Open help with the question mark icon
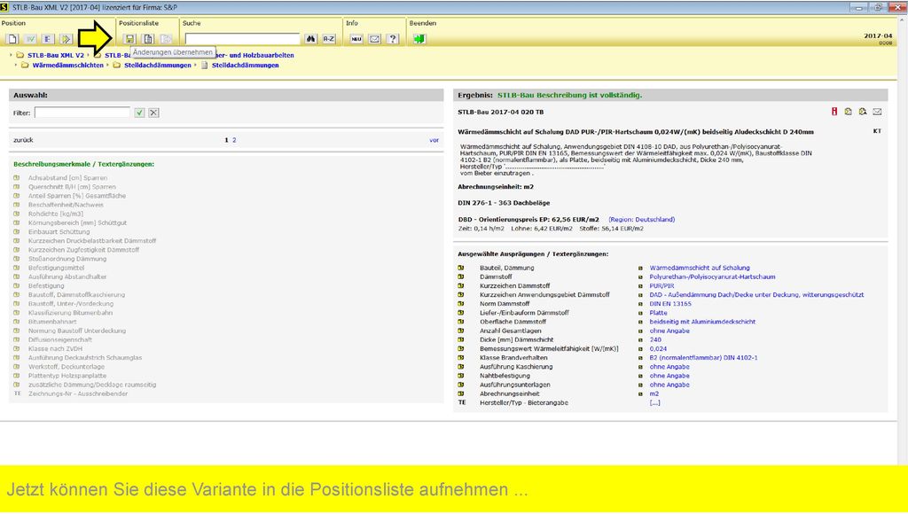908x514 pixels. (x=393, y=39)
